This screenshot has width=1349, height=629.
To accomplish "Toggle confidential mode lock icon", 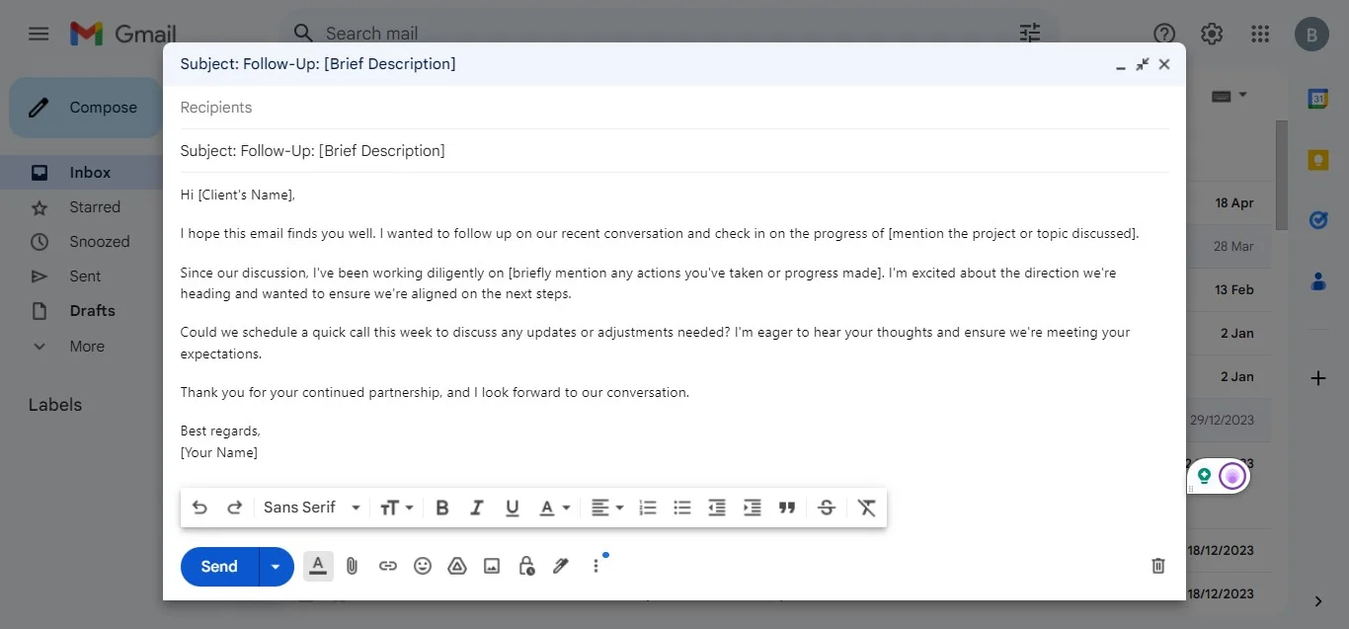I will click(x=526, y=566).
